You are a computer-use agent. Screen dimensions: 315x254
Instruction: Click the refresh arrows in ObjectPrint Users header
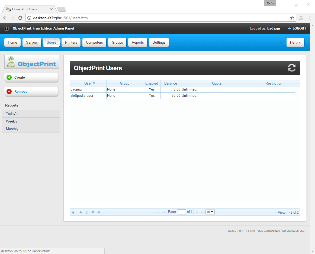tap(292, 68)
